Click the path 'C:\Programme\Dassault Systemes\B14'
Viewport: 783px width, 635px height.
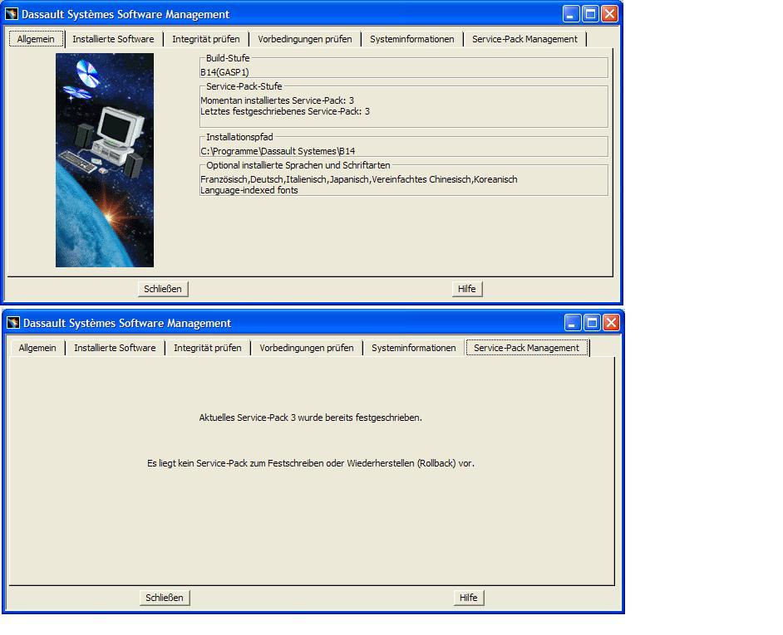(278, 151)
